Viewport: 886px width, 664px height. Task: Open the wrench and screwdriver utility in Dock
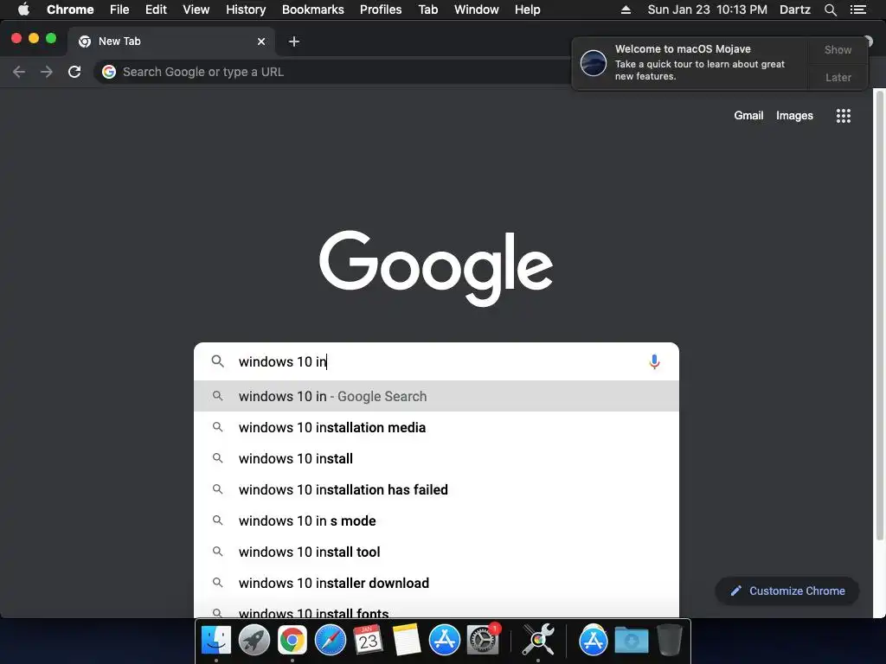(x=538, y=641)
